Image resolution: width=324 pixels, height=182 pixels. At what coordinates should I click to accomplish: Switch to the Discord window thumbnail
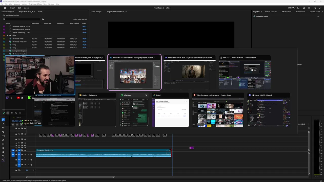click(269, 110)
